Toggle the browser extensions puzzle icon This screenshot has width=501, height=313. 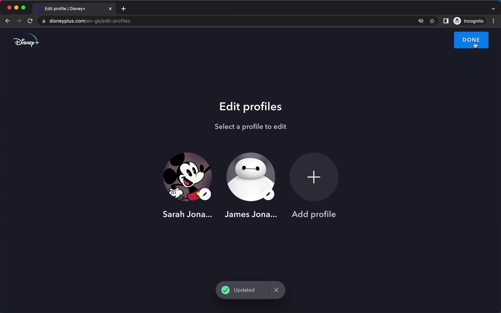446,21
